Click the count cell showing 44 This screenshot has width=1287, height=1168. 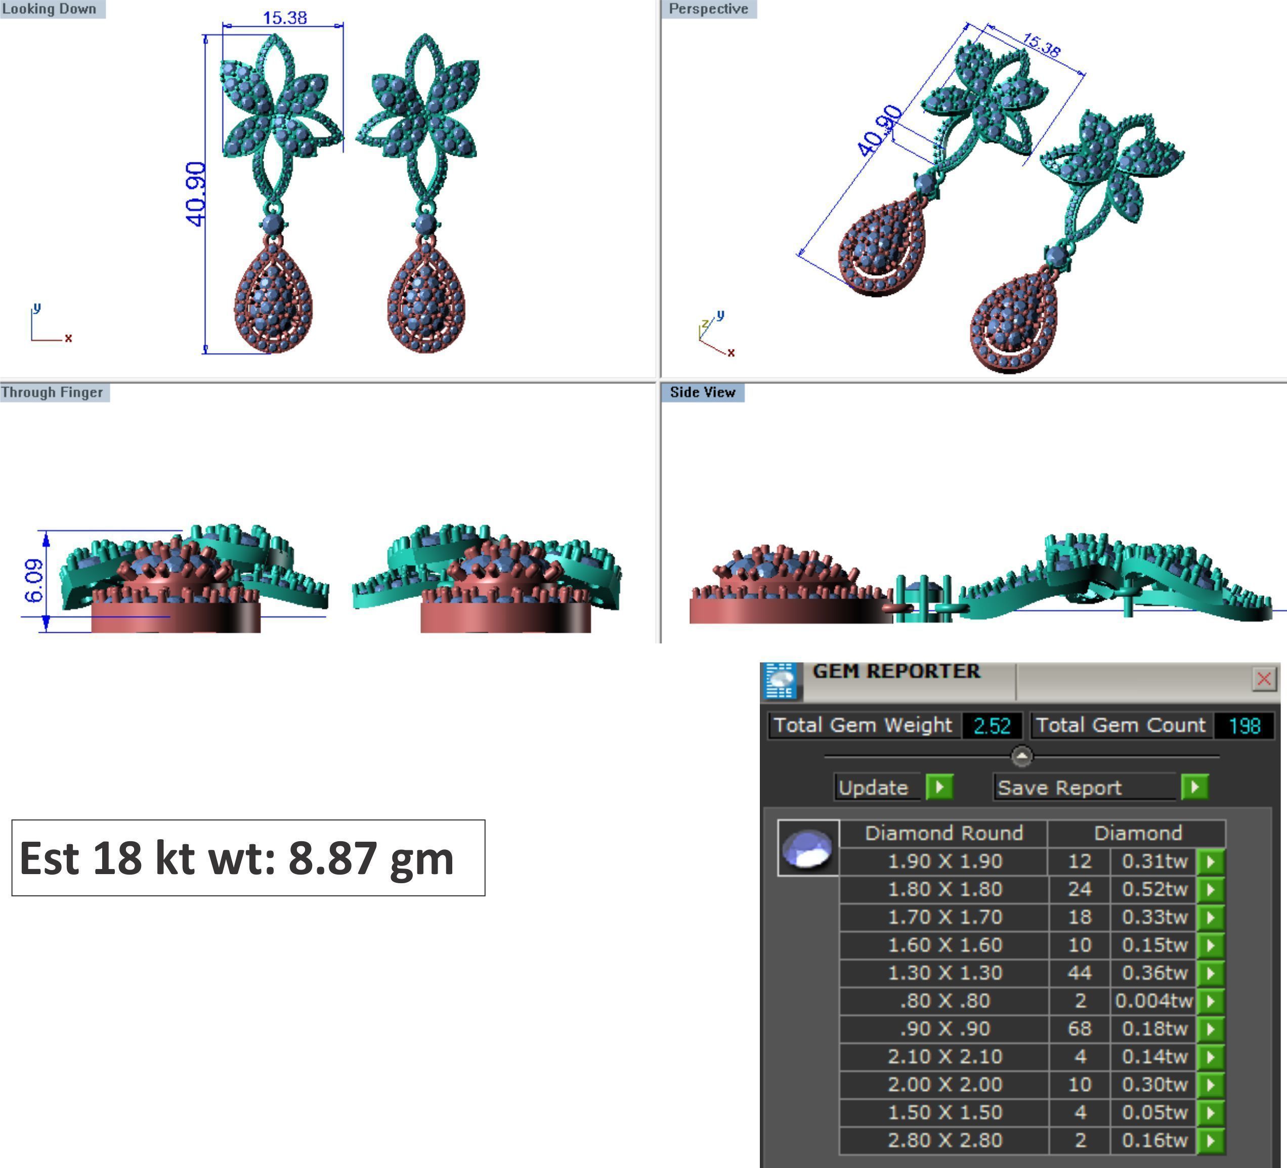[x=1080, y=973]
